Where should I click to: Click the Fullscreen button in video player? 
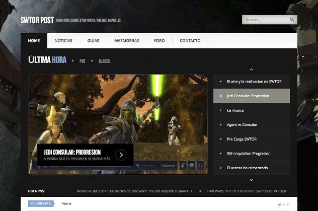pos(168,166)
